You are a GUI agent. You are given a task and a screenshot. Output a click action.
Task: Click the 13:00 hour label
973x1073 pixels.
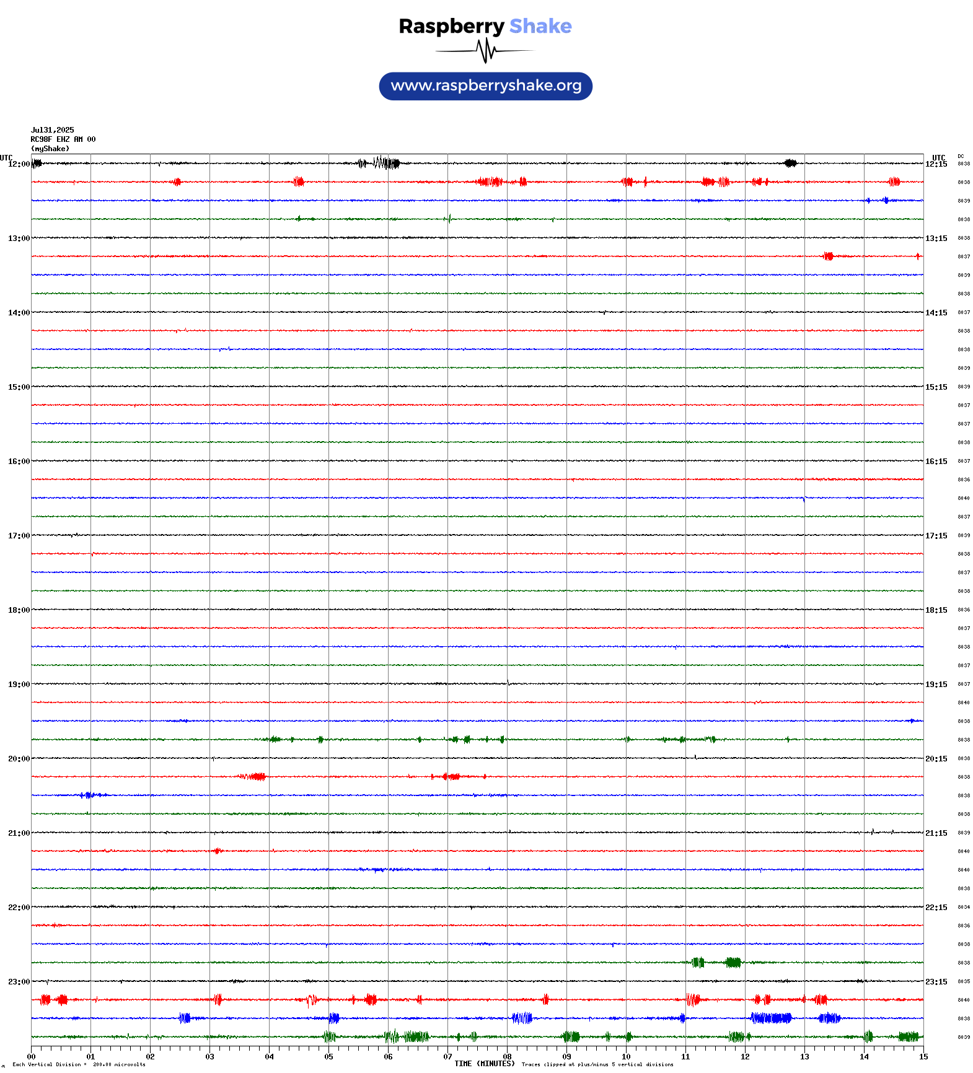[19, 239]
